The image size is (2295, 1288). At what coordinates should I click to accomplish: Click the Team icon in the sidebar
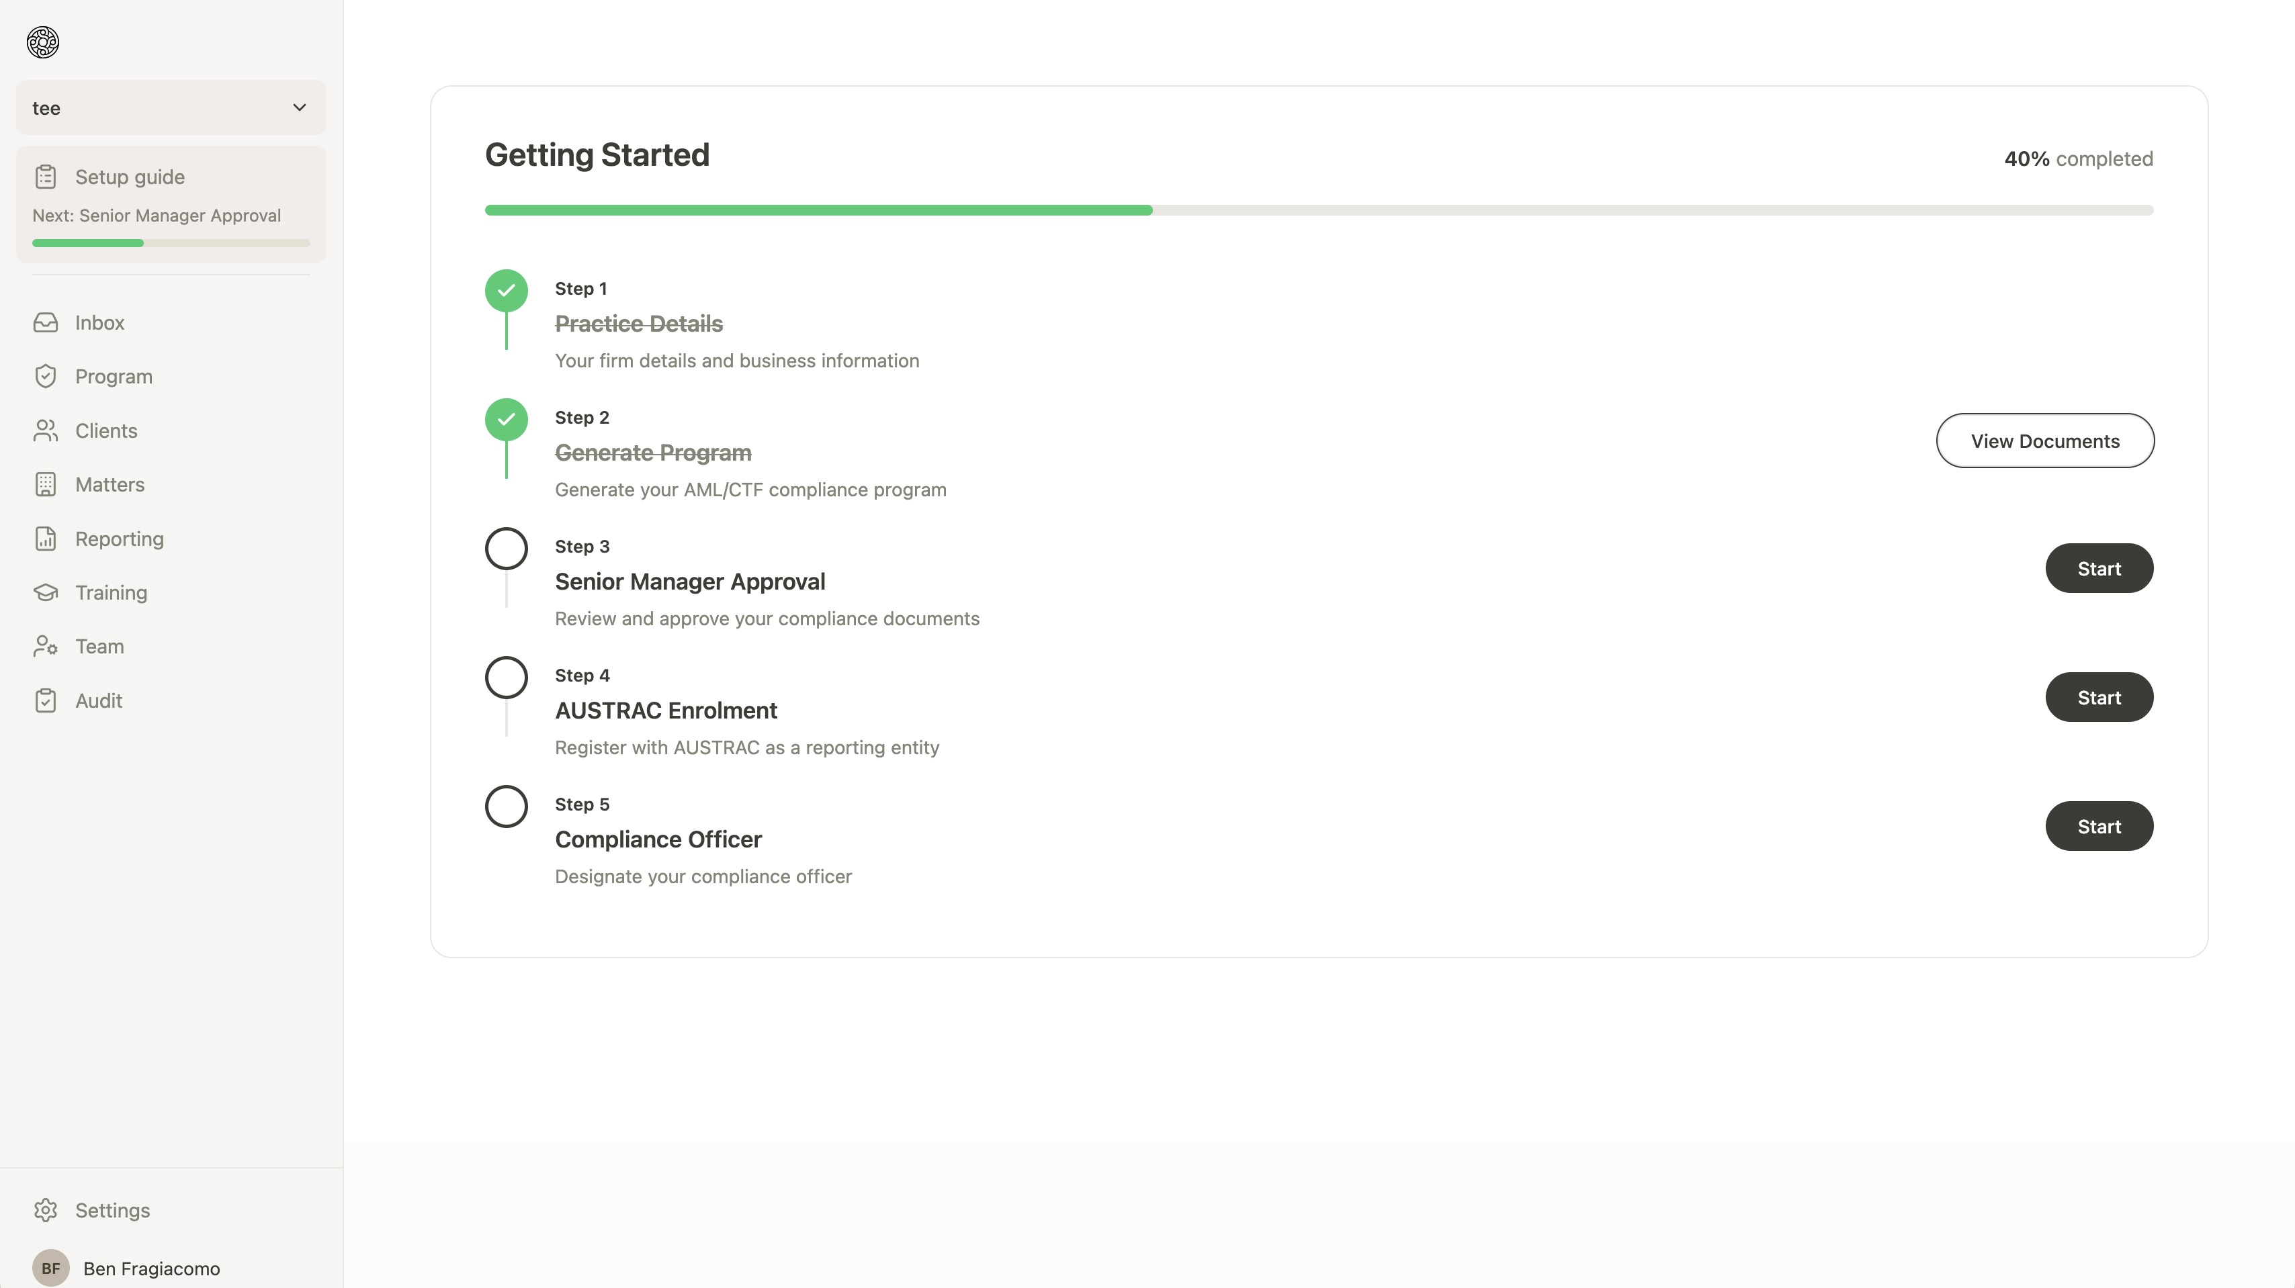point(46,646)
